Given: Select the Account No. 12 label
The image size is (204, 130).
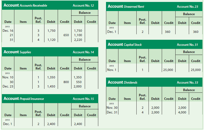Looking at the screenshot, I should click(83, 6).
